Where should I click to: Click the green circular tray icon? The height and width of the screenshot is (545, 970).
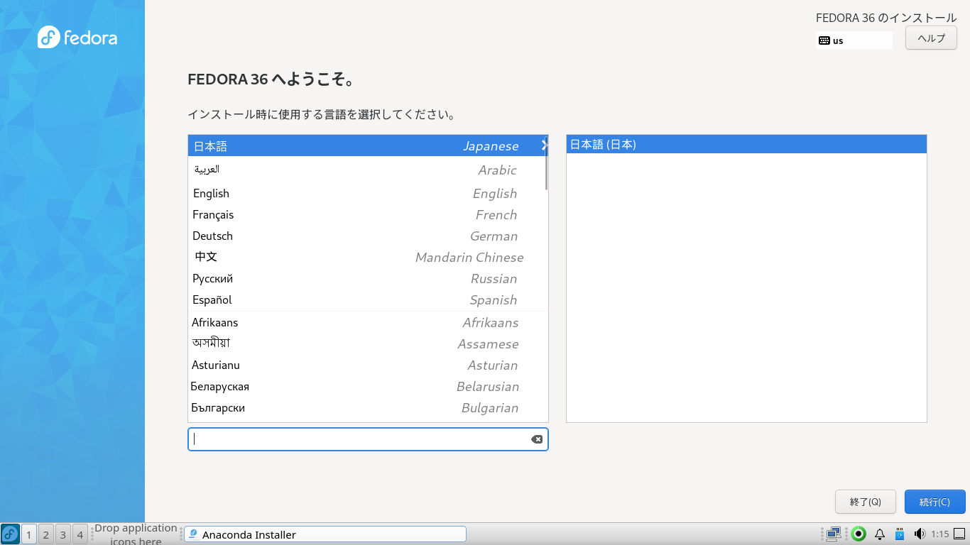859,534
